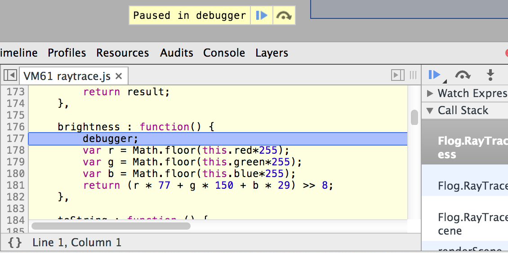Pretty print the source with braces icon
The height and width of the screenshot is (253, 508).
pyautogui.click(x=15, y=243)
